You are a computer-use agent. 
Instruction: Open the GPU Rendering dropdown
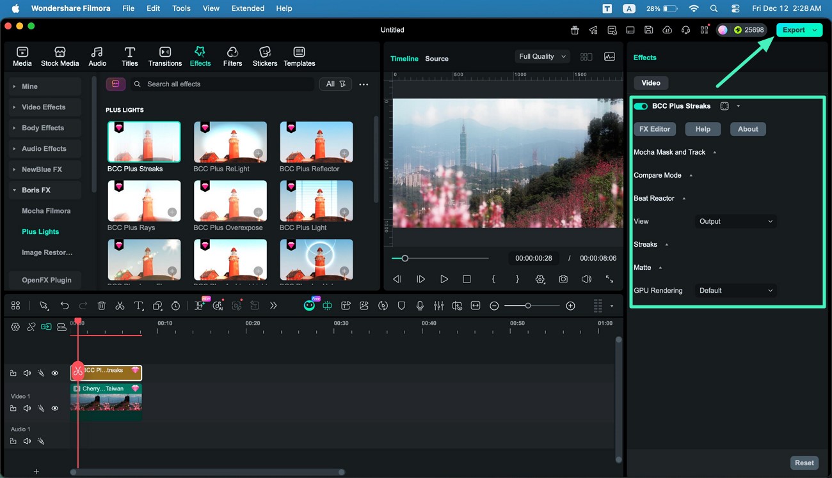[735, 290]
